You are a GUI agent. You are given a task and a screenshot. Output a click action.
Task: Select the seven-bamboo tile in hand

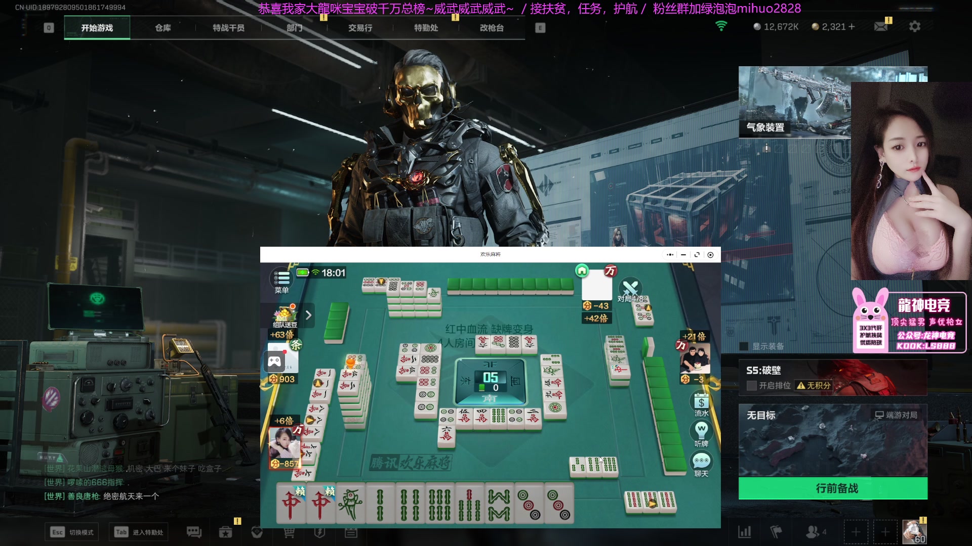[x=470, y=503]
